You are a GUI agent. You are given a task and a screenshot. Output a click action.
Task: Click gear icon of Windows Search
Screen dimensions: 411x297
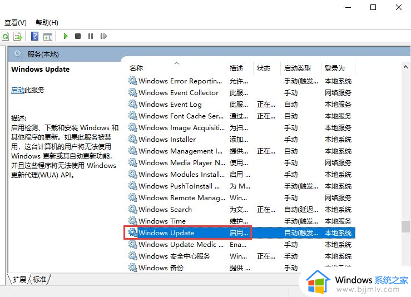(132, 209)
